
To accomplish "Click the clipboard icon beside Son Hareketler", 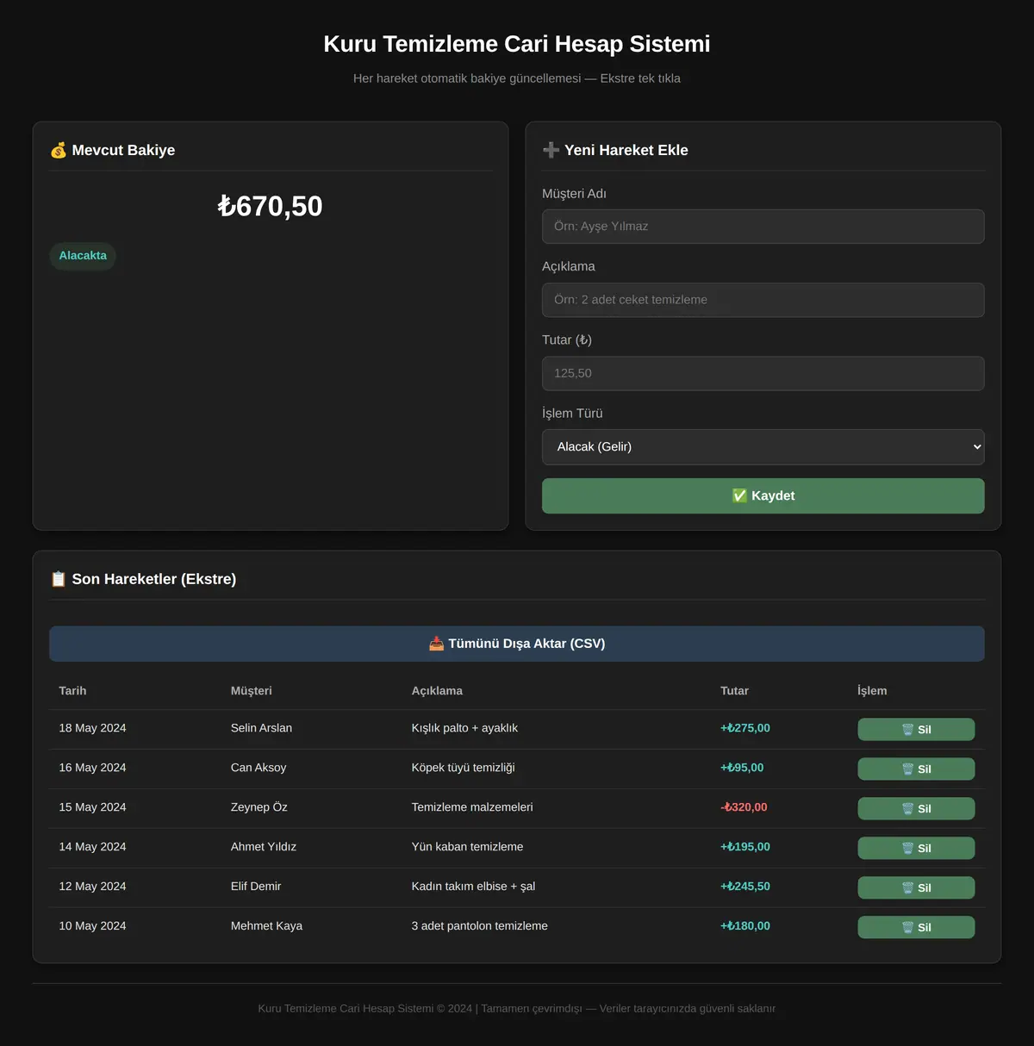I will [59, 579].
